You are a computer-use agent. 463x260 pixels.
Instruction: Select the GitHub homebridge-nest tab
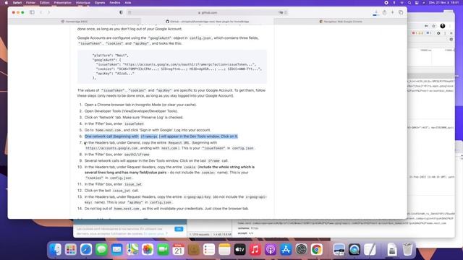(208, 22)
